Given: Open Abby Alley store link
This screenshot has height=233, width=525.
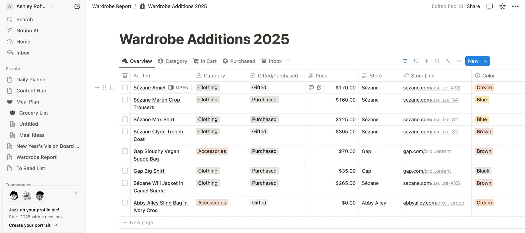Looking at the screenshot, I should coord(433,203).
